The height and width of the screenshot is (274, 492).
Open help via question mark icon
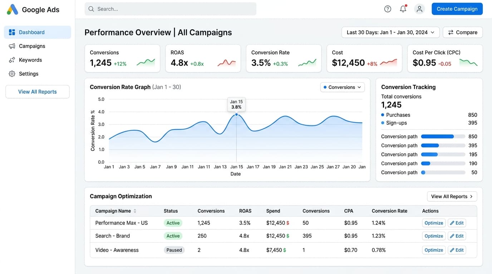(x=388, y=9)
